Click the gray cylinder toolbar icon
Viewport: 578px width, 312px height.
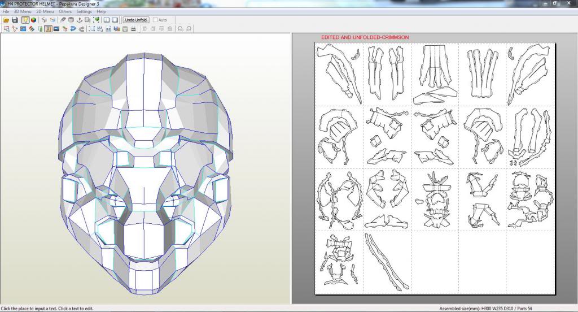[71, 20]
